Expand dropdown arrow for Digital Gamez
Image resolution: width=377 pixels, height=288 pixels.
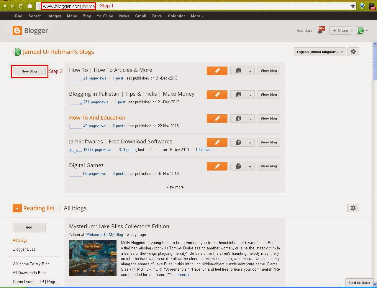[250, 166]
